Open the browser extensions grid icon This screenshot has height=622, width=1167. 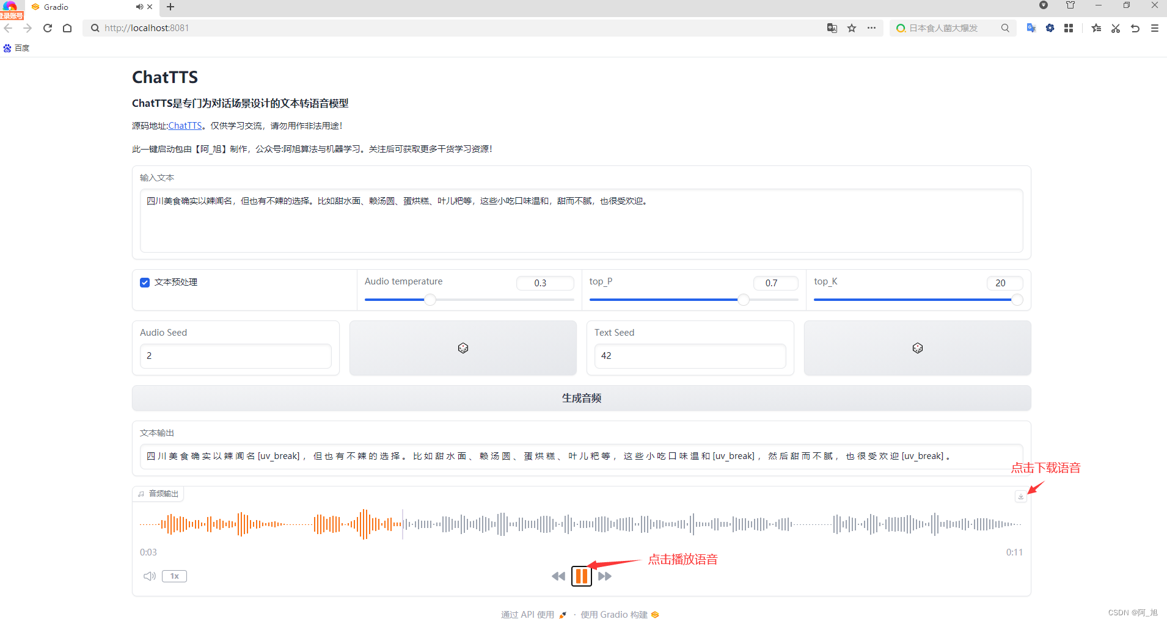coord(1069,28)
